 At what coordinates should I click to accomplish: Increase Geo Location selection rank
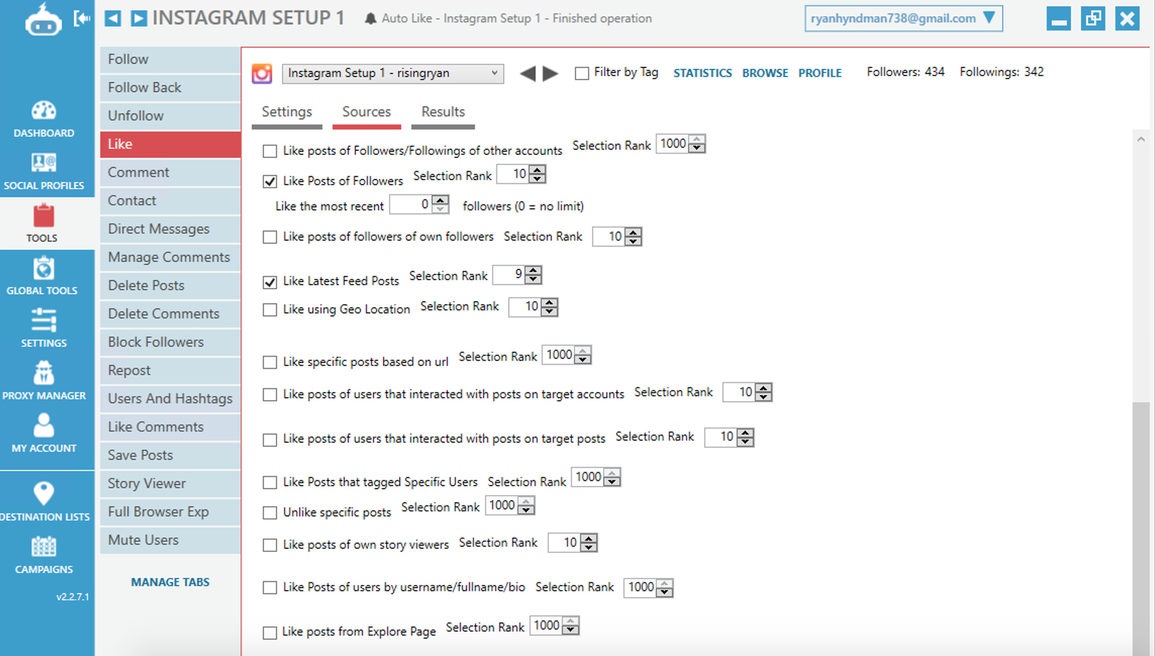point(550,303)
